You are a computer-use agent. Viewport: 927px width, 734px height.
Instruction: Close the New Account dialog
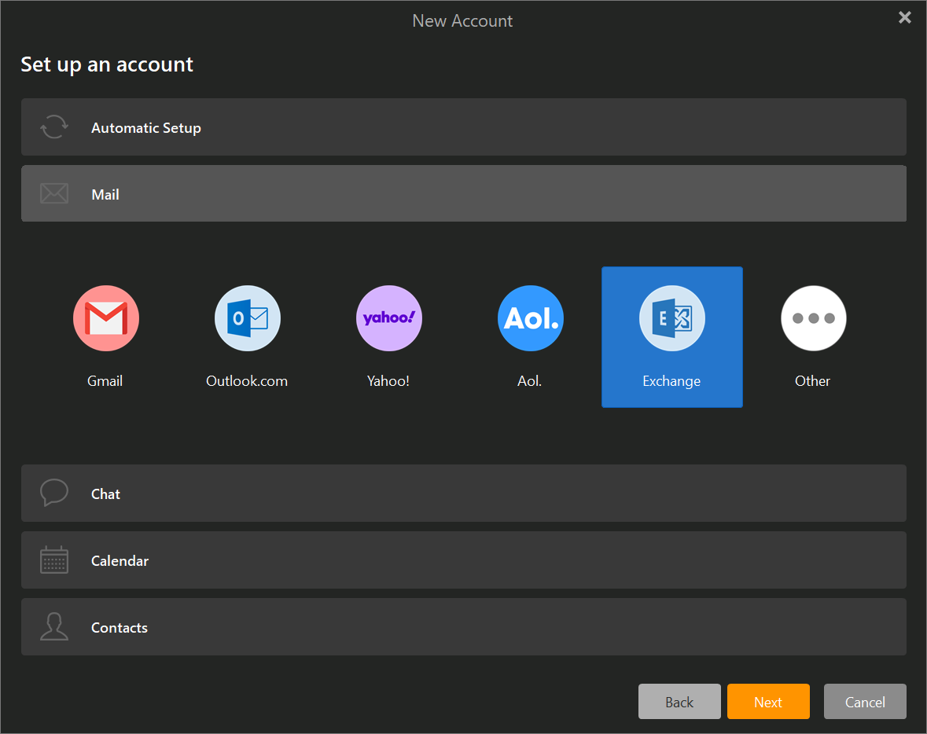904,18
